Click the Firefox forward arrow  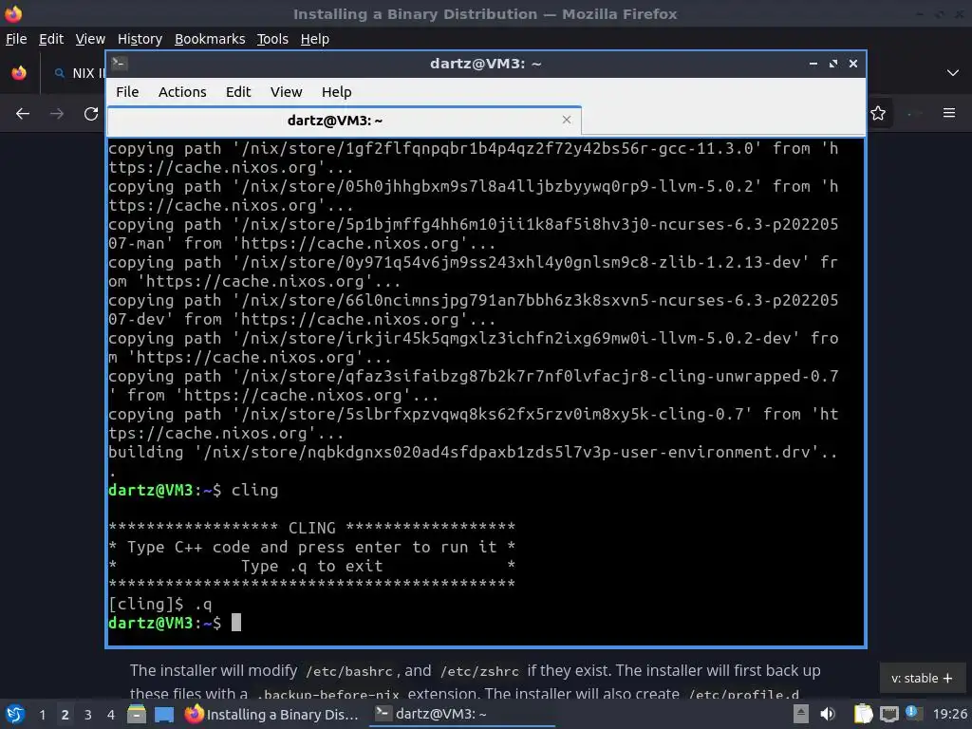pos(57,114)
